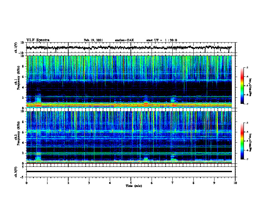The image size is (265, 205).
Task: Click the "7" tick on the time axis
Action: [173, 183]
